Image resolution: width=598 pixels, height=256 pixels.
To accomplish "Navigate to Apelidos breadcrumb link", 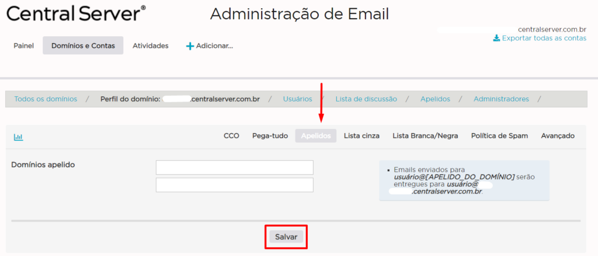I will [x=435, y=99].
